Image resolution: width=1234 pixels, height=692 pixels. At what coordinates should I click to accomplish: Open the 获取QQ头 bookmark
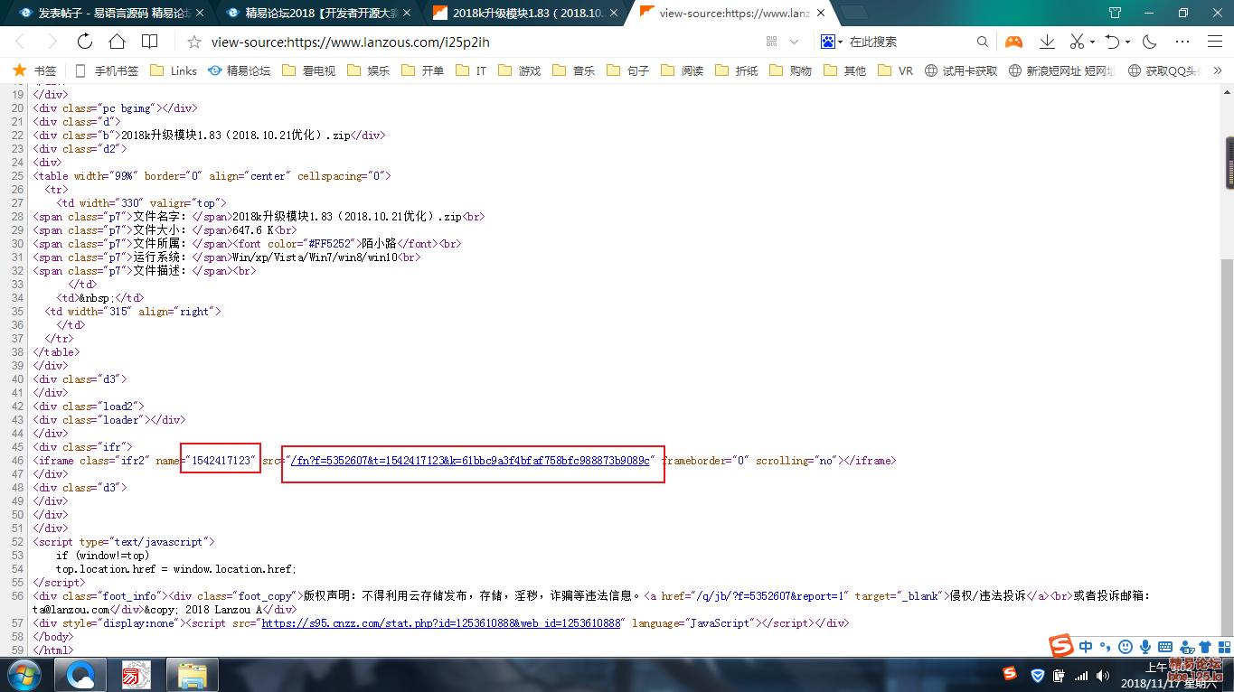point(1163,70)
